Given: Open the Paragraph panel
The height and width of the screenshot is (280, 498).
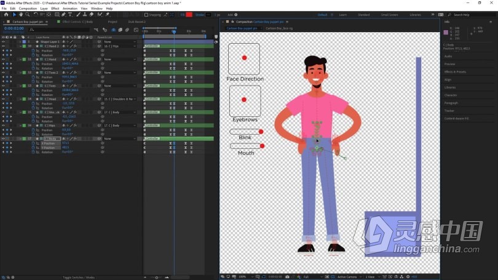Looking at the screenshot, I should tap(451, 103).
